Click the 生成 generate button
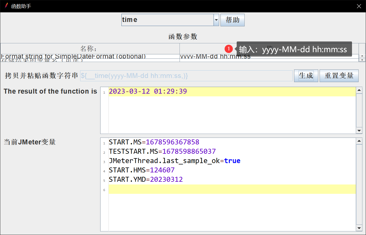Screen dimensions: 366x235 [306, 75]
